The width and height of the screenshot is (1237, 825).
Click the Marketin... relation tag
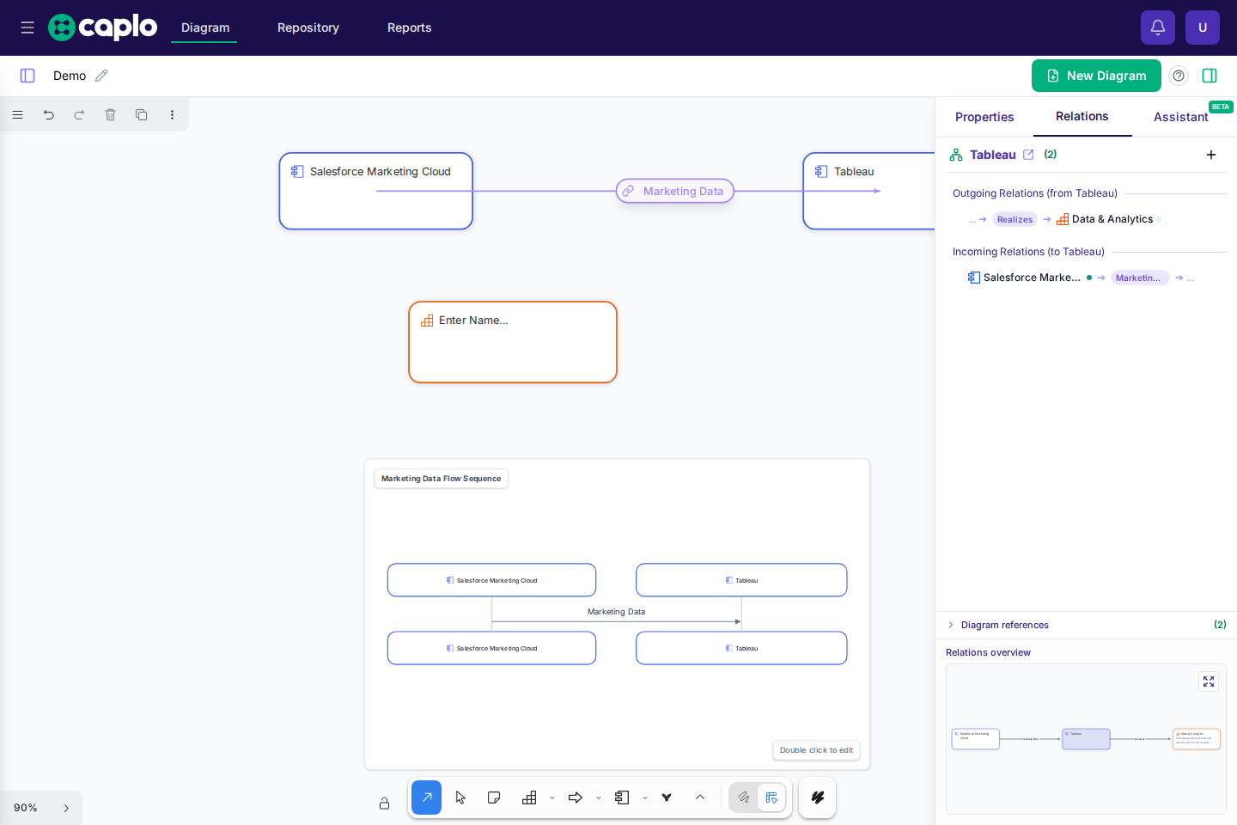click(1139, 278)
